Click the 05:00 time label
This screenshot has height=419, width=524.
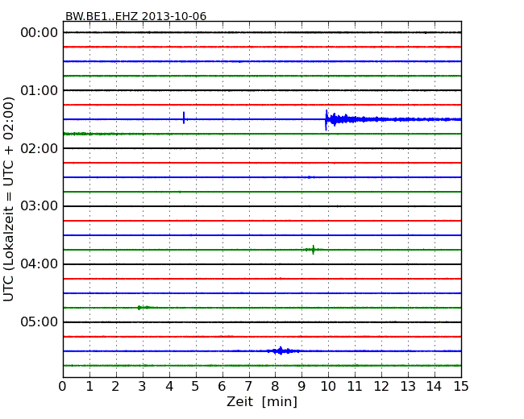click(40, 322)
